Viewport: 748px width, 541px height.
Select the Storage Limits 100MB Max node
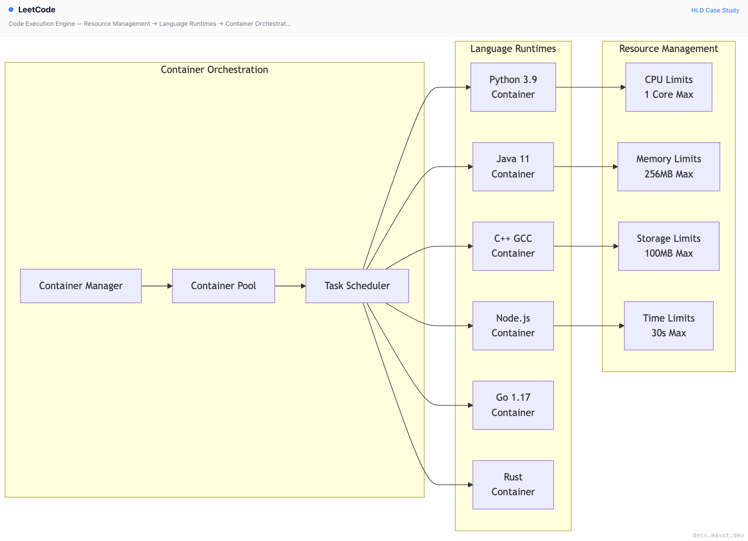pos(669,246)
